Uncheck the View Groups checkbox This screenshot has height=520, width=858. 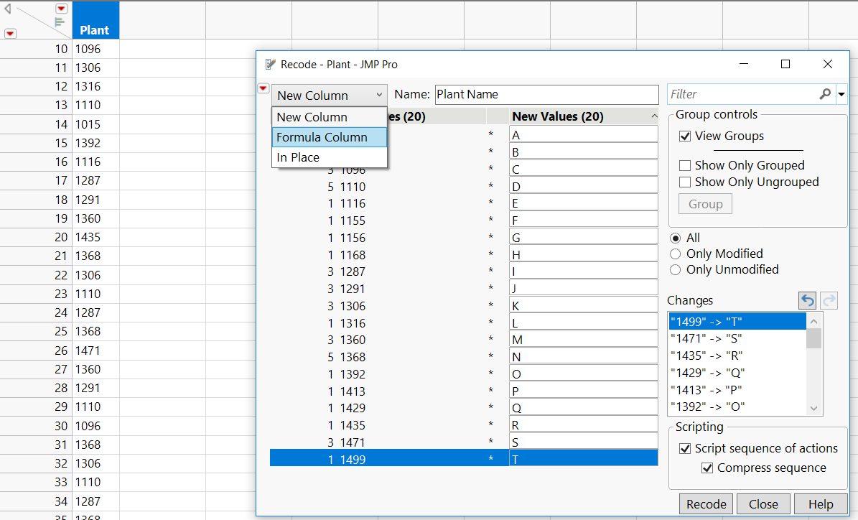[x=685, y=136]
